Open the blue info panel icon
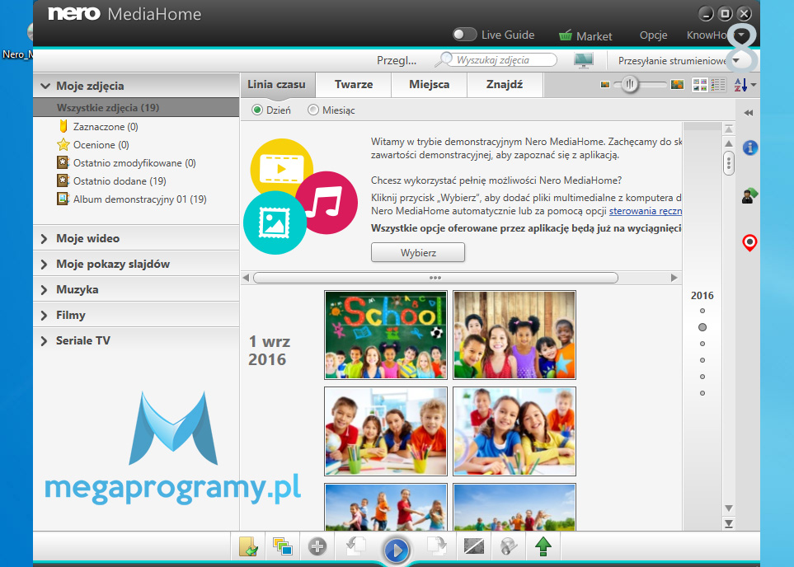Image resolution: width=794 pixels, height=567 pixels. [x=750, y=148]
